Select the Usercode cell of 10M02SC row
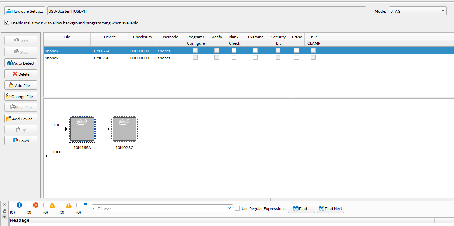 [169, 58]
